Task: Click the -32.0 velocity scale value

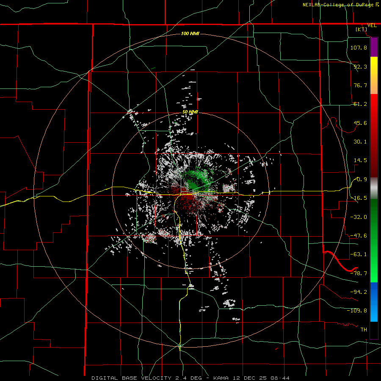Action: pyautogui.click(x=359, y=217)
